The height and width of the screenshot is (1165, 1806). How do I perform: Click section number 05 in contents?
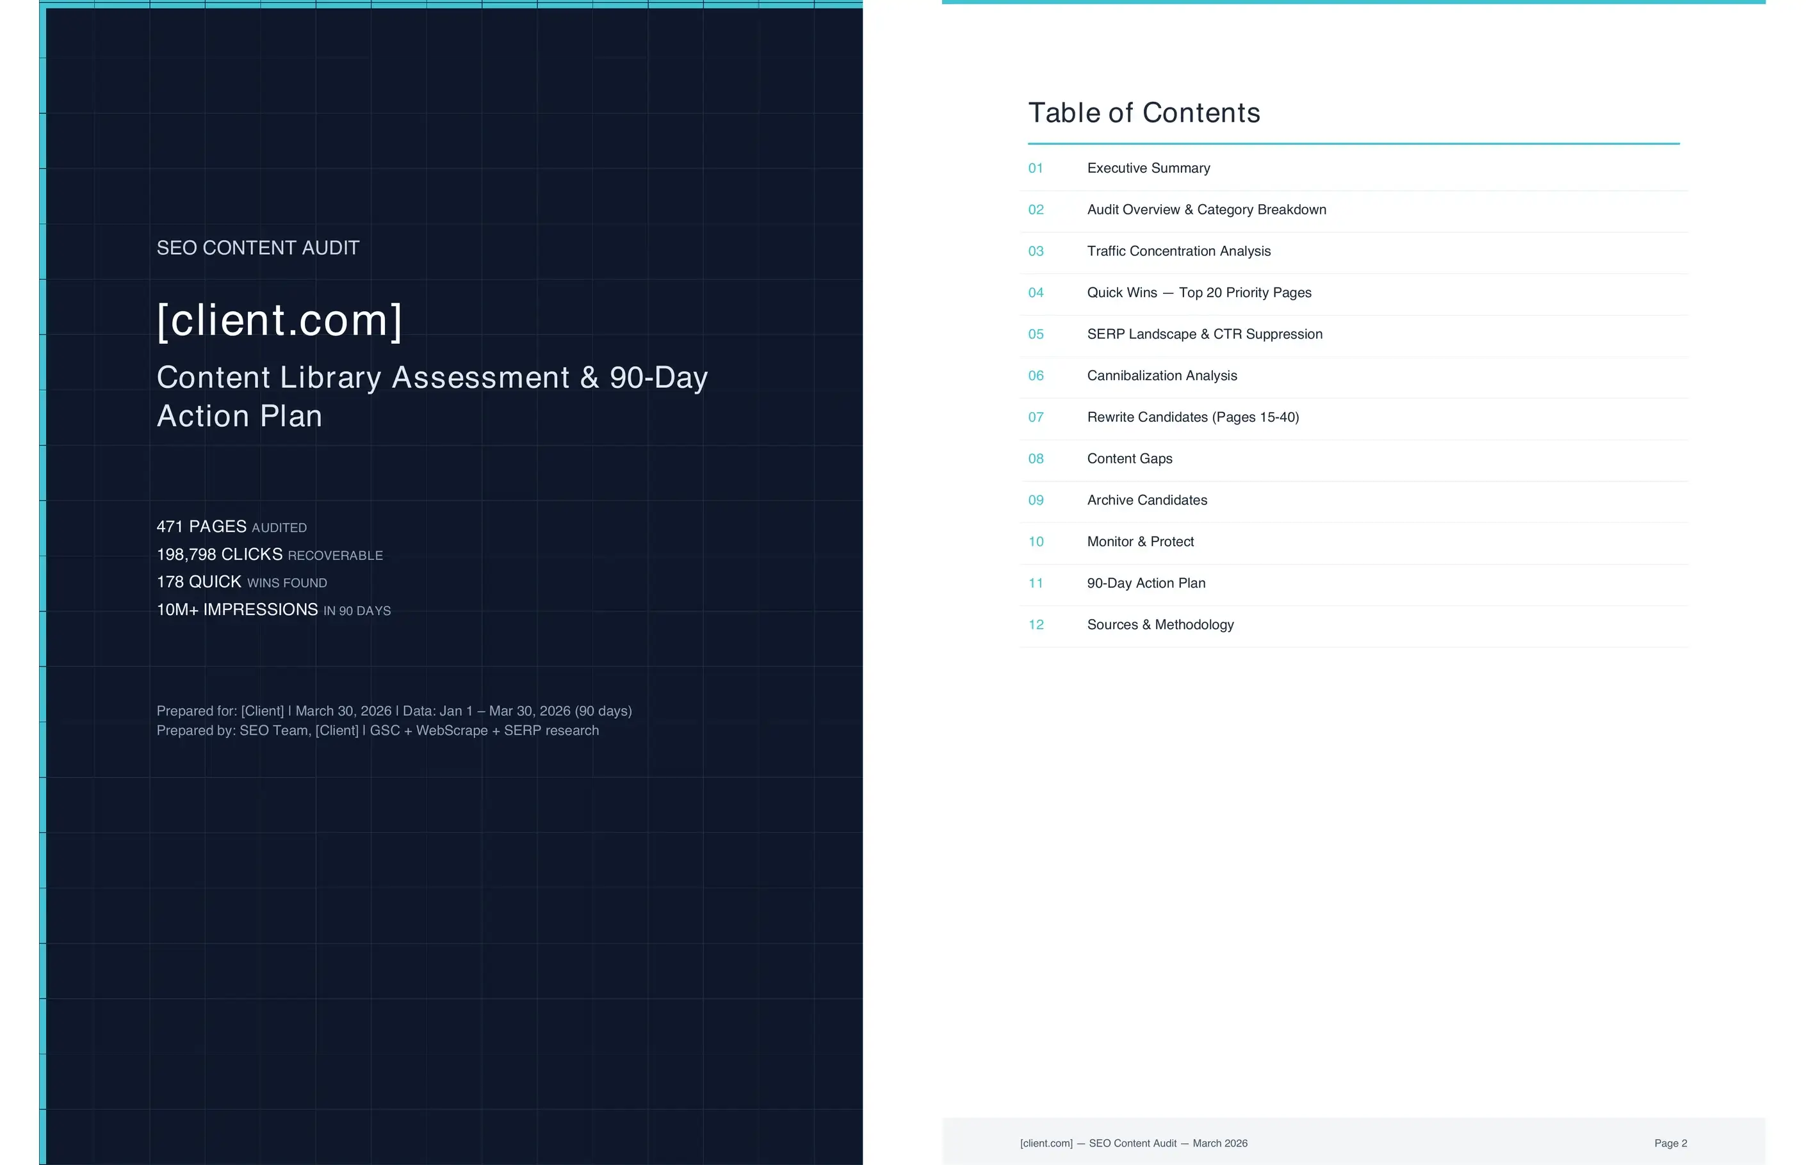pos(1036,334)
